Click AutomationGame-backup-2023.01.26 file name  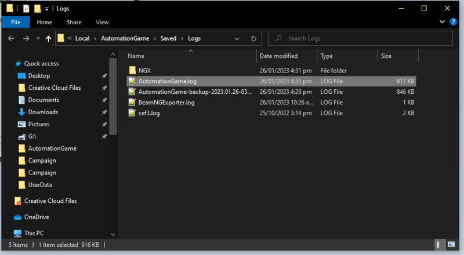(195, 92)
